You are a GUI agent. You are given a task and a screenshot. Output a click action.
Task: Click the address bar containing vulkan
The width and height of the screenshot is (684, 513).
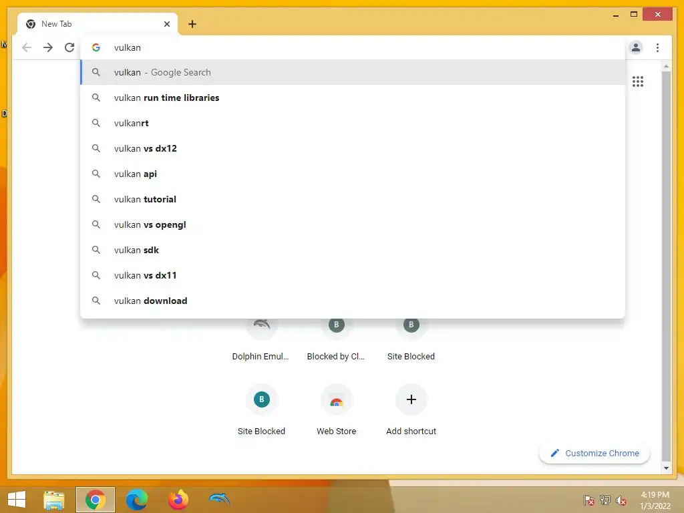[354, 47]
